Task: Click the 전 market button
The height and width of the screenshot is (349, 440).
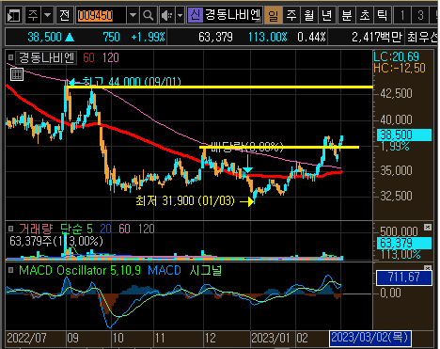Action: [x=64, y=15]
